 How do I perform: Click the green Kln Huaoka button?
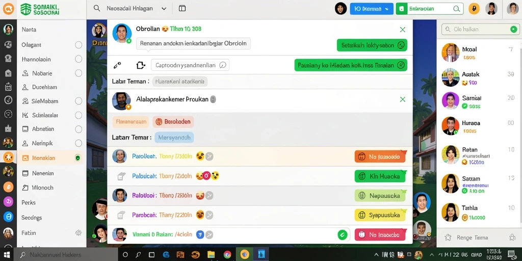pyautogui.click(x=380, y=176)
